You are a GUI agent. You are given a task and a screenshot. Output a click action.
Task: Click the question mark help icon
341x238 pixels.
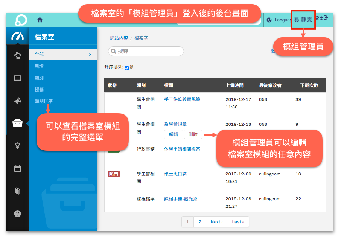click(x=18, y=214)
